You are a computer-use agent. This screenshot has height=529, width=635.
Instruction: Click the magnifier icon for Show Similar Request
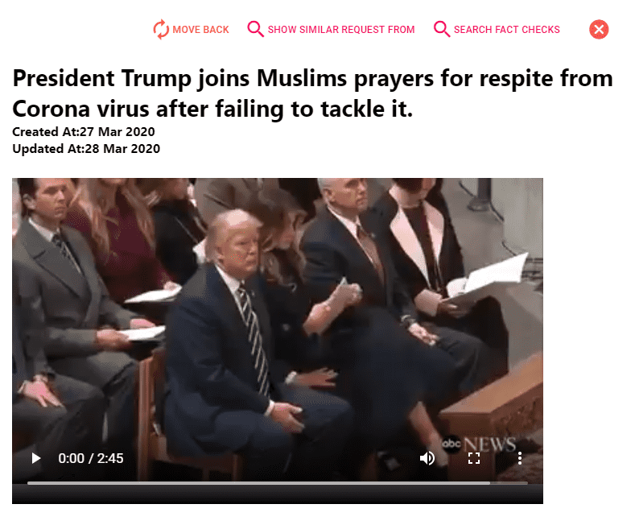coord(256,29)
